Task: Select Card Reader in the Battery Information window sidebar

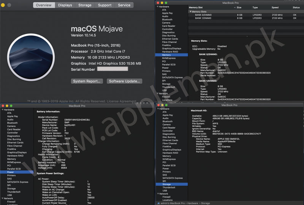Action: point(14,129)
